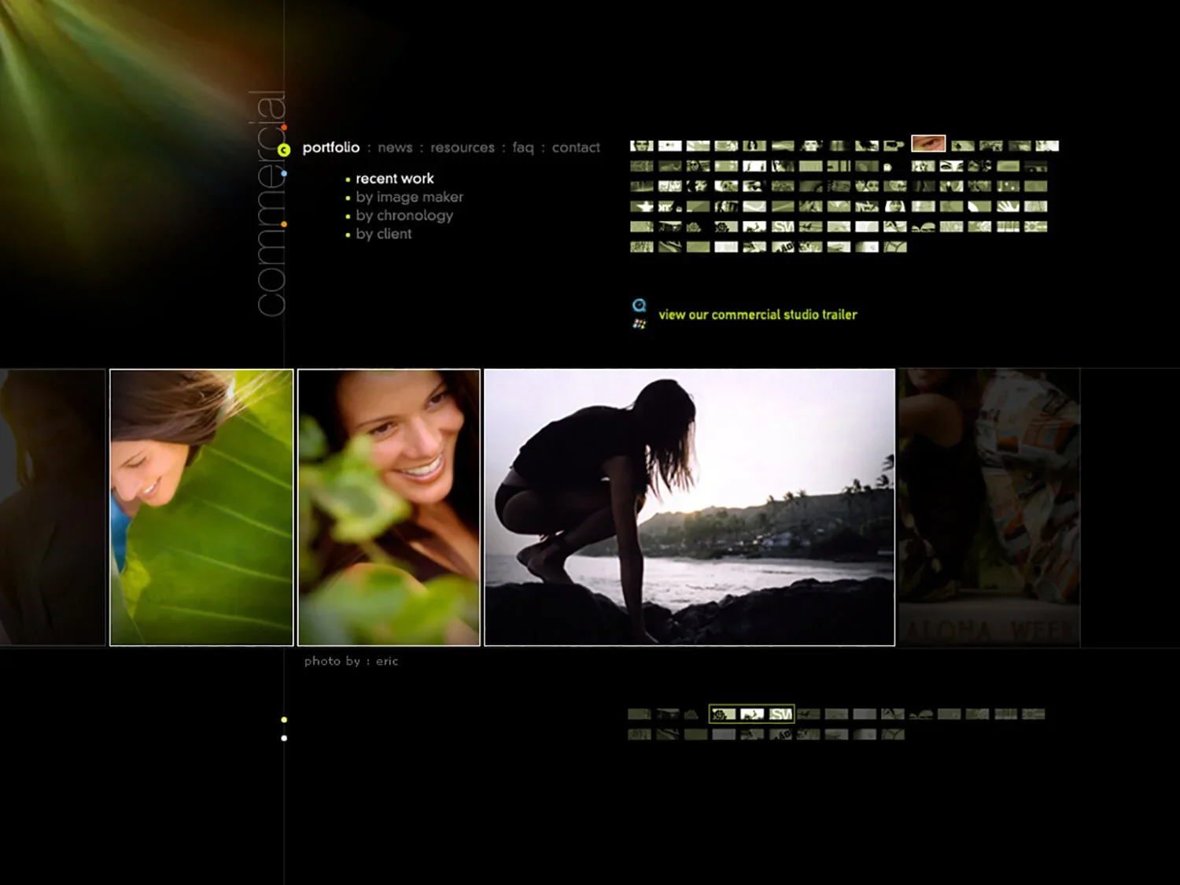This screenshot has width=1180, height=885.
Task: Click the Windows Media trailer icon
Action: (640, 323)
